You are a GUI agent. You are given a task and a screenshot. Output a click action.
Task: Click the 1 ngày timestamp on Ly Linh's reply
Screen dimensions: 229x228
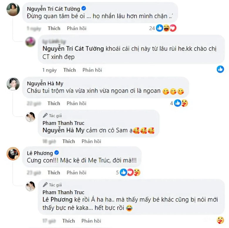coord(49,70)
